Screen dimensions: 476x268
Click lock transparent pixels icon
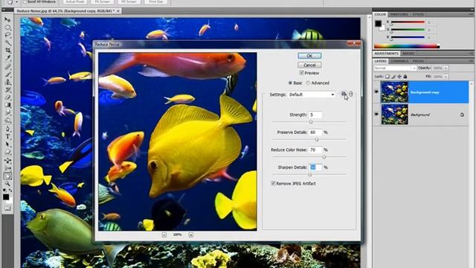coord(387,77)
